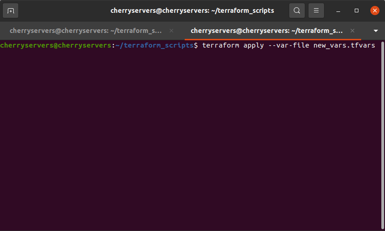The image size is (385, 231).
Task: Click the blue ~/terraform_scripts path in the prompt
Action: (154, 45)
